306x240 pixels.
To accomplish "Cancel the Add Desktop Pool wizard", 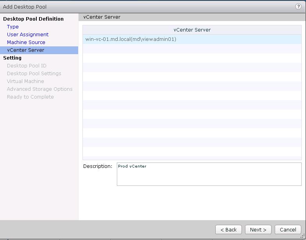I will coord(288,229).
